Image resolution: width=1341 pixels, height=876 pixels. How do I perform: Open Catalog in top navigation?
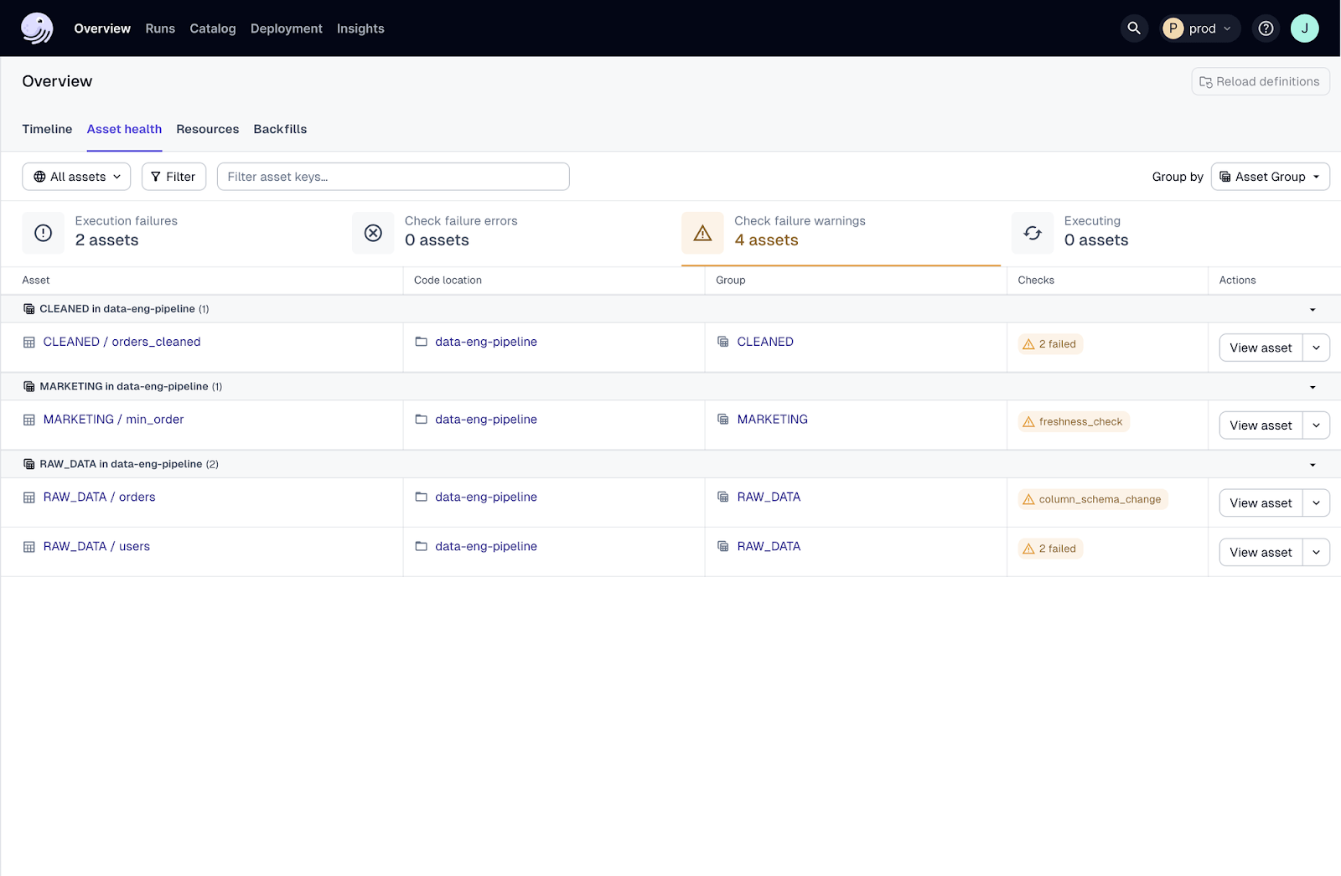point(213,28)
